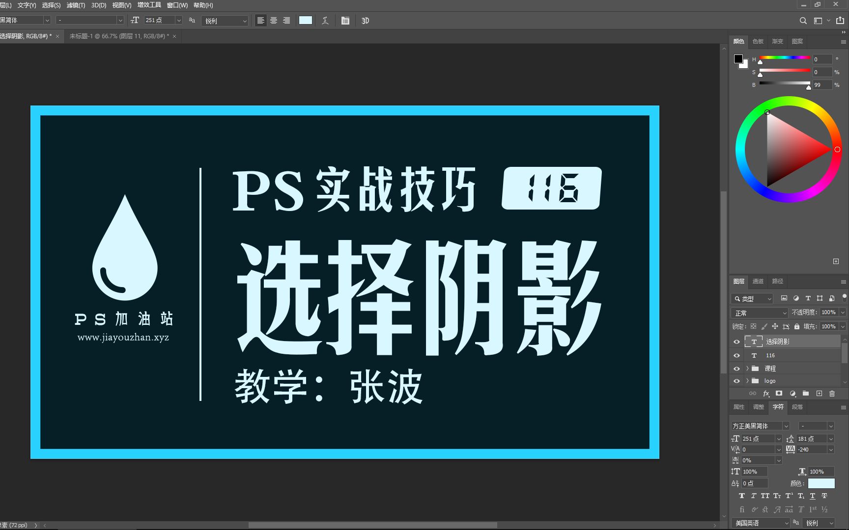The height and width of the screenshot is (530, 849).
Task: Open the options bar 锐利 anti-alias dropdown
Action: coord(225,21)
